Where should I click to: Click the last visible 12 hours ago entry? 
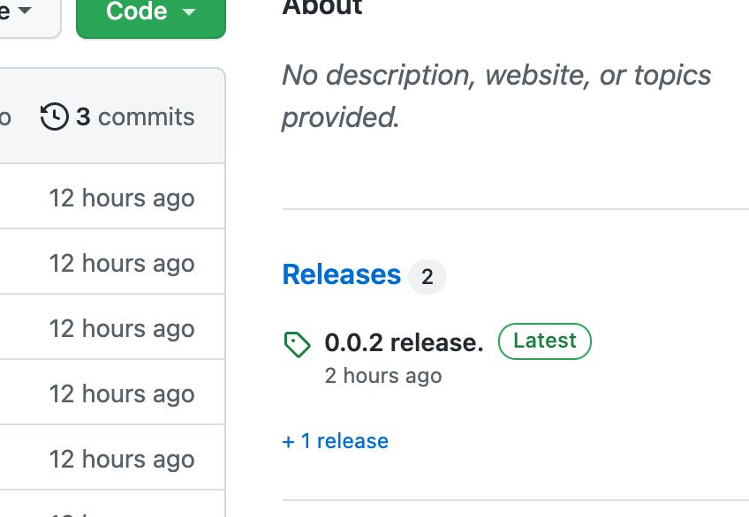pyautogui.click(x=122, y=457)
